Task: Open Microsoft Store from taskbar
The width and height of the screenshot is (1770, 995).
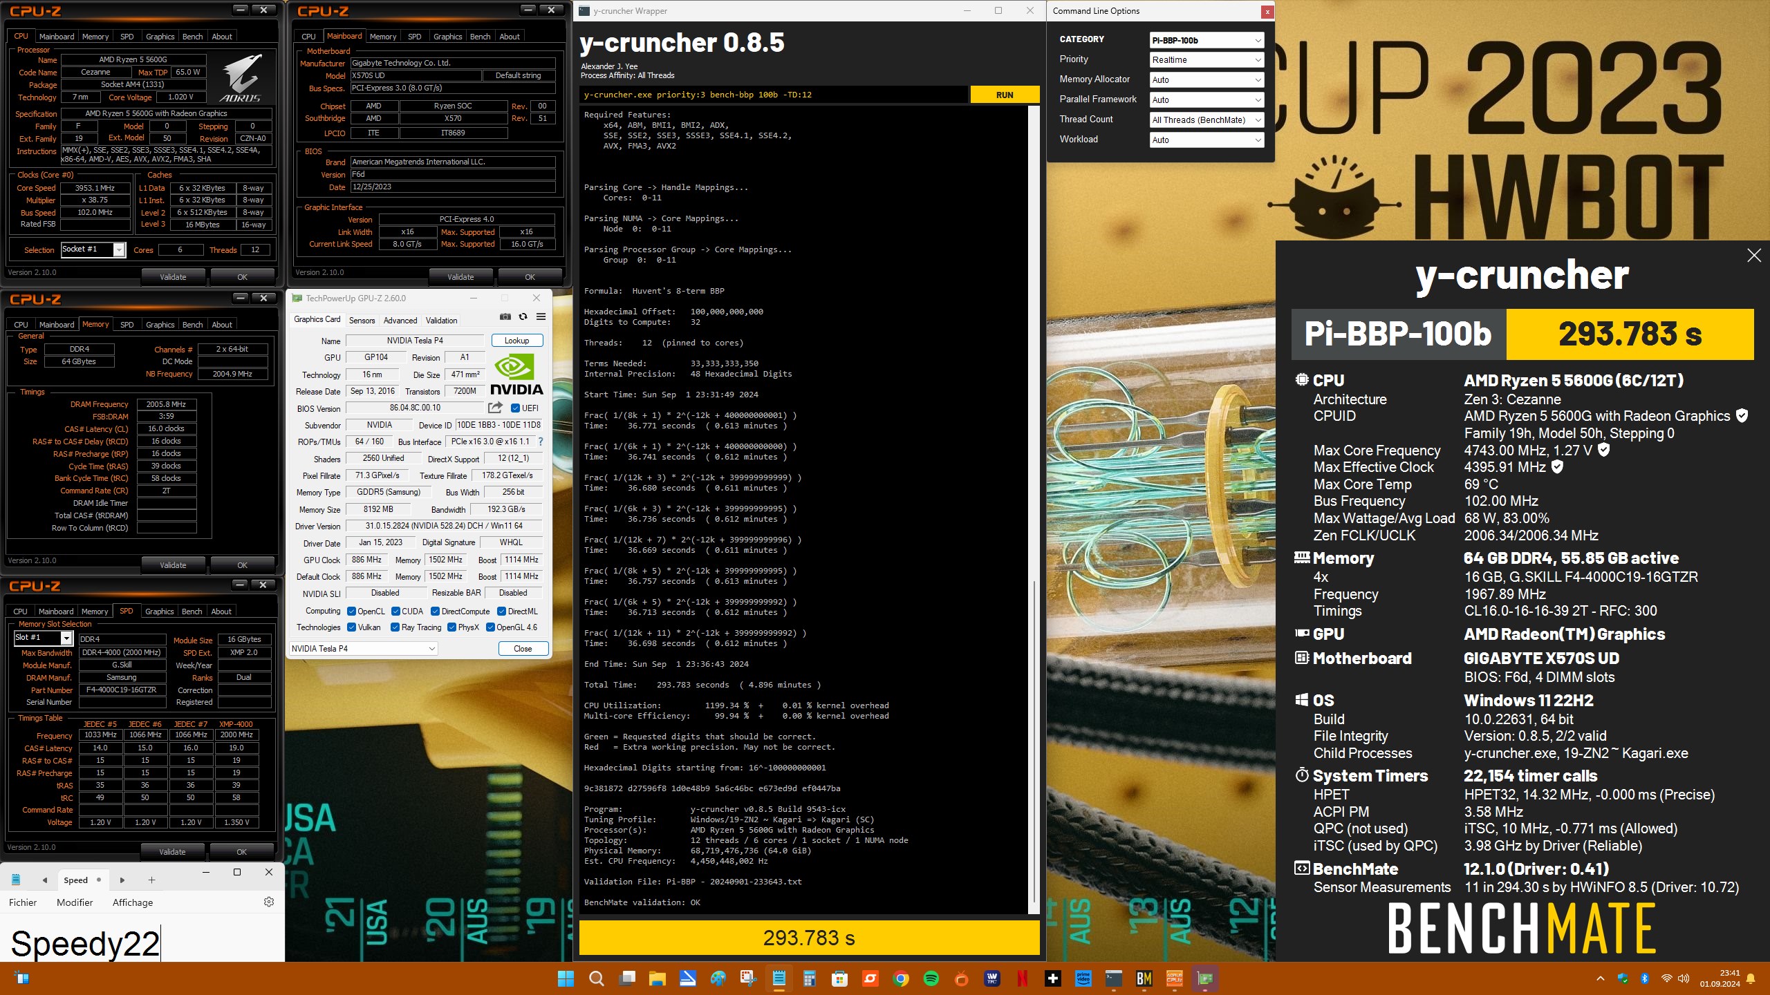Action: tap(840, 978)
